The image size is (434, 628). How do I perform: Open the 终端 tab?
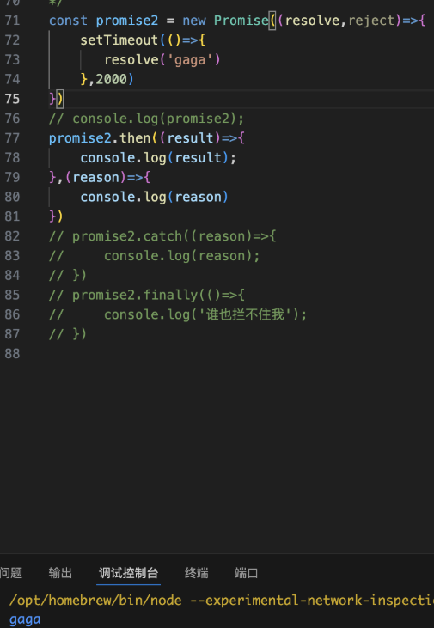[196, 573]
